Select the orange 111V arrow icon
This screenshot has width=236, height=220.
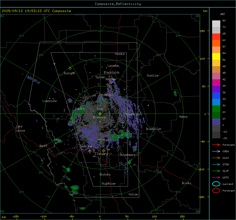coord(216,158)
